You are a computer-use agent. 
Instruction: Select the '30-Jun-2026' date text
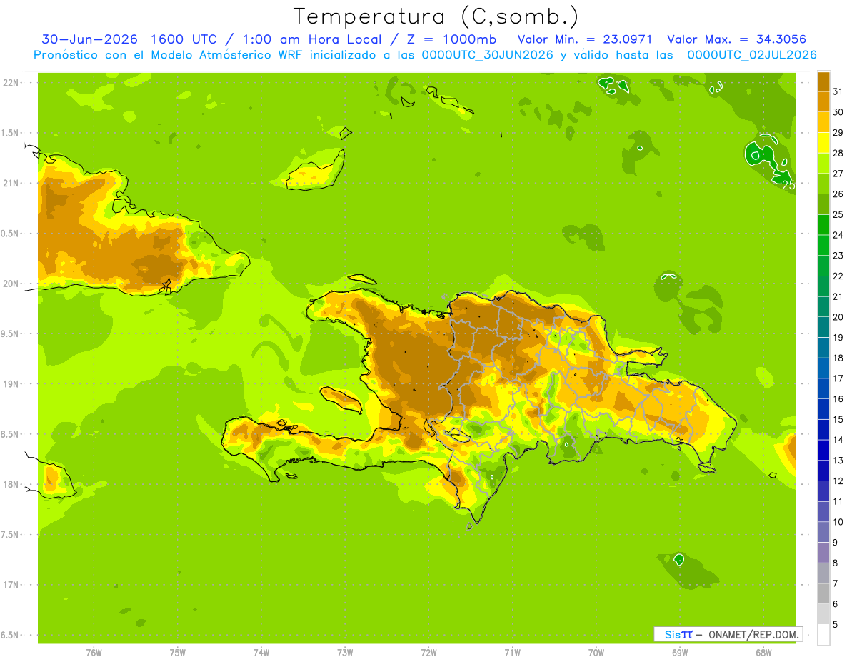point(89,39)
